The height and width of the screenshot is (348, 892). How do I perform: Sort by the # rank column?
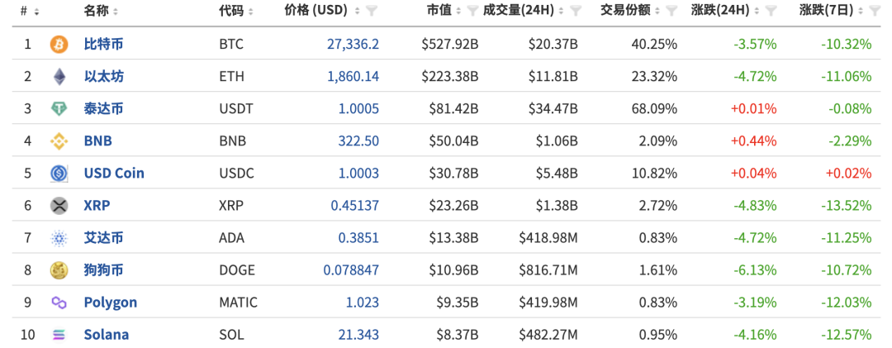(29, 11)
